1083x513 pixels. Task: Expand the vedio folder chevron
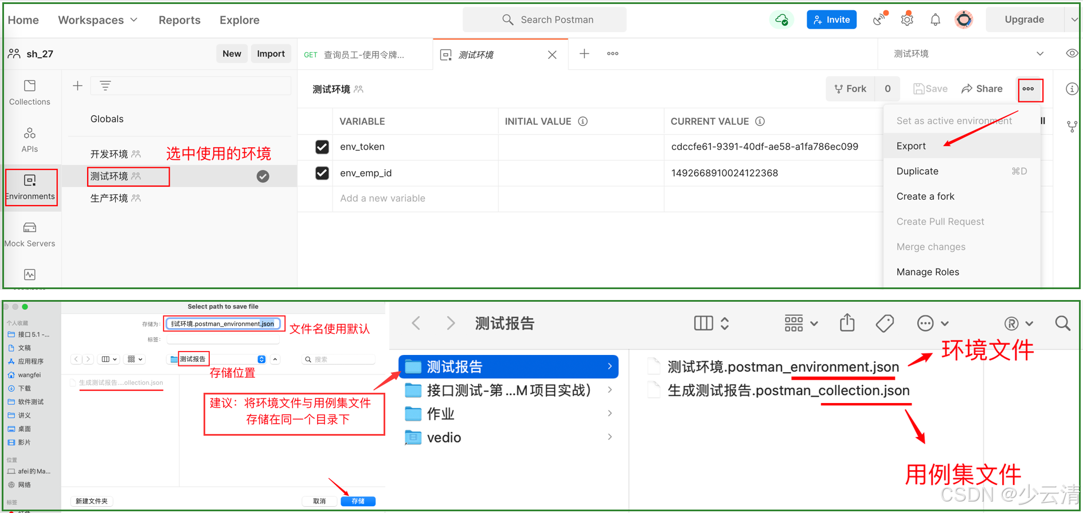[x=609, y=437]
